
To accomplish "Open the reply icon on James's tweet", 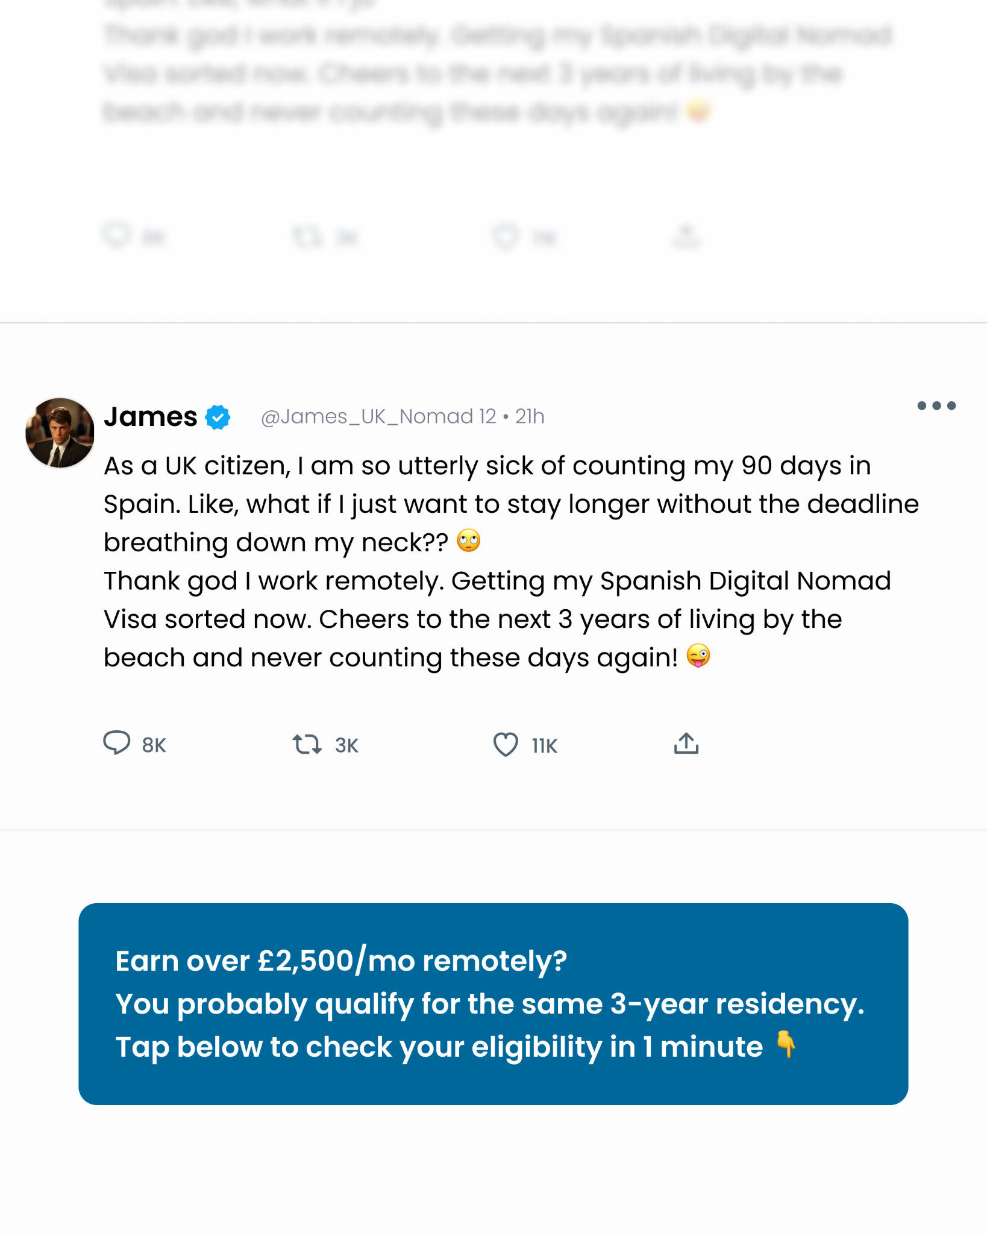I will [x=117, y=743].
